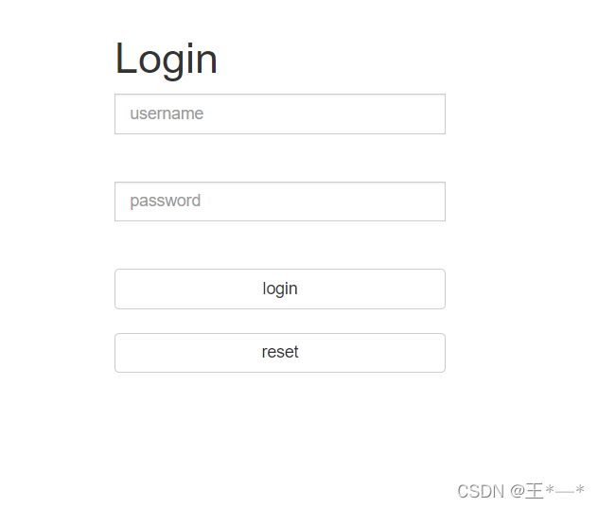Clear the form using reset button

pos(280,353)
